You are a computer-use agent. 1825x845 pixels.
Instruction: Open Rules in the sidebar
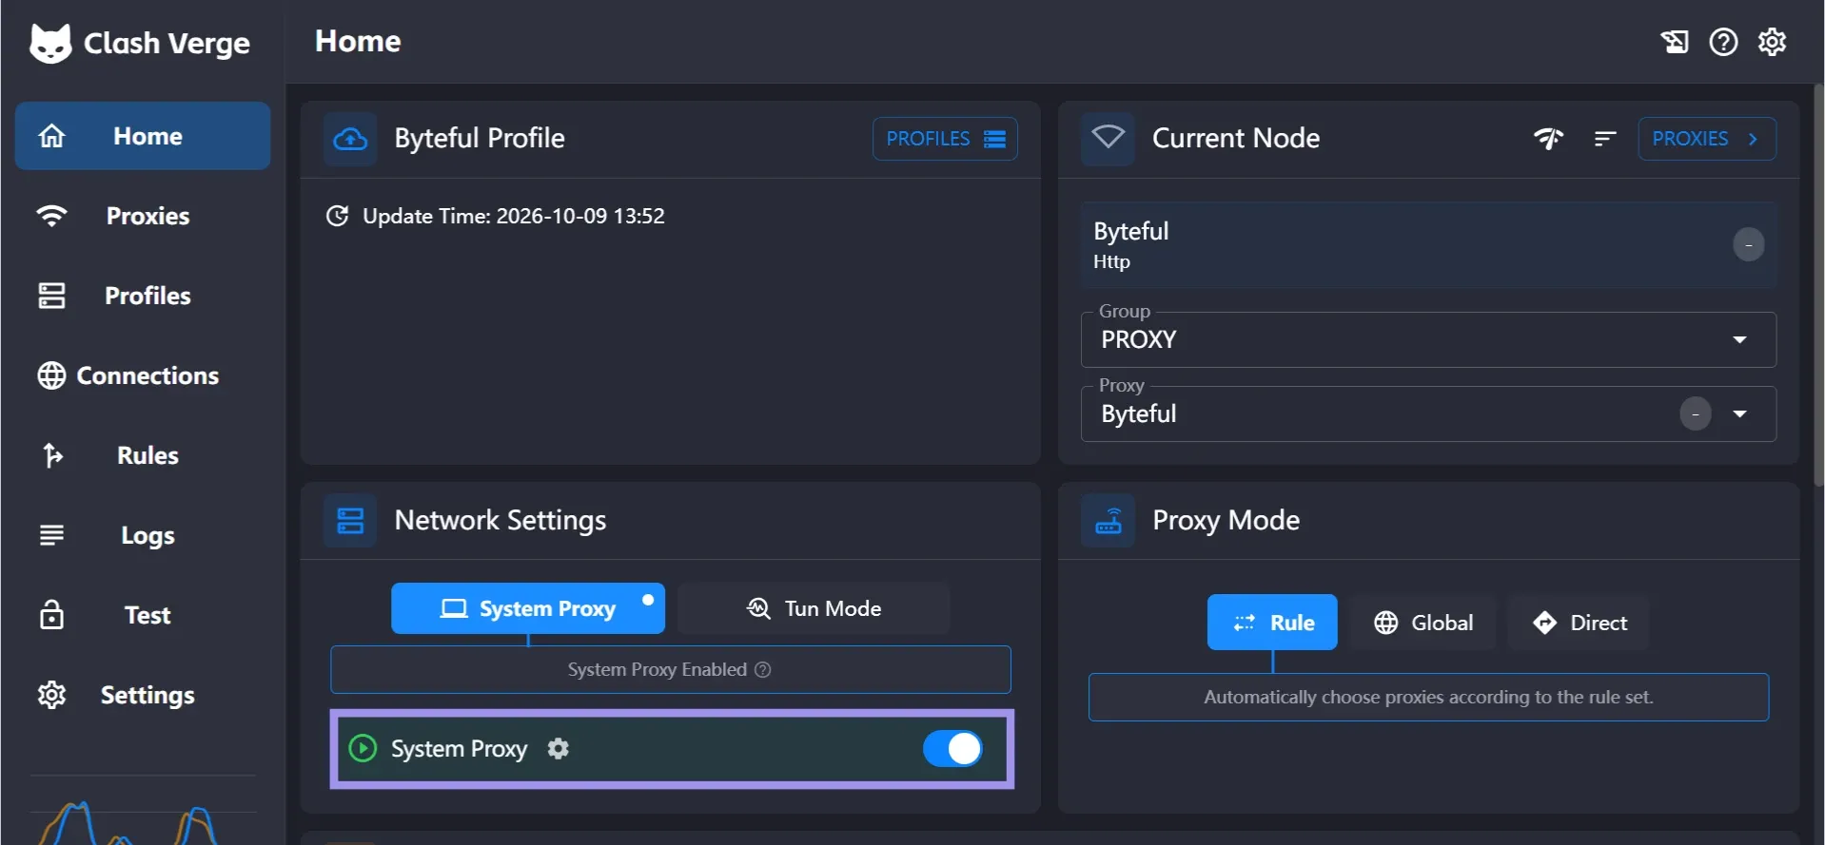tap(143, 455)
